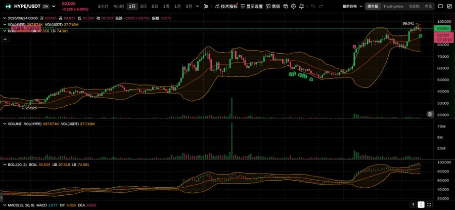This screenshot has width=455, height=210.
Task: Switch to 市值 view
Action: tap(428, 6)
